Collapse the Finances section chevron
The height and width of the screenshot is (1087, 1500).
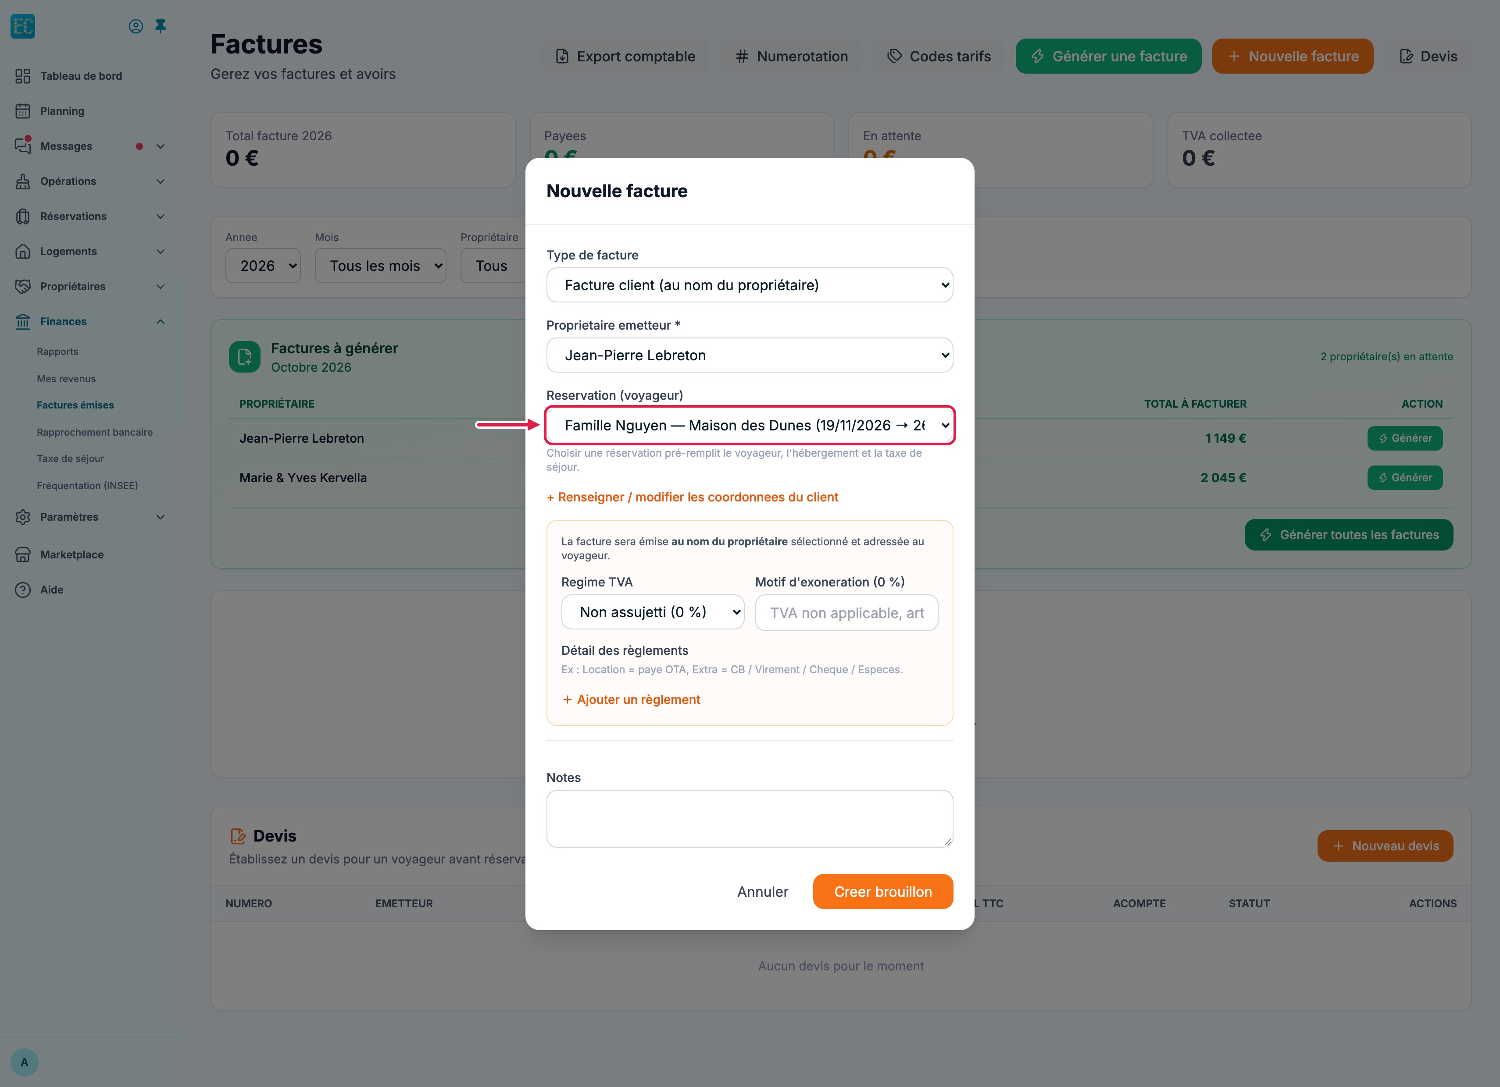(160, 321)
